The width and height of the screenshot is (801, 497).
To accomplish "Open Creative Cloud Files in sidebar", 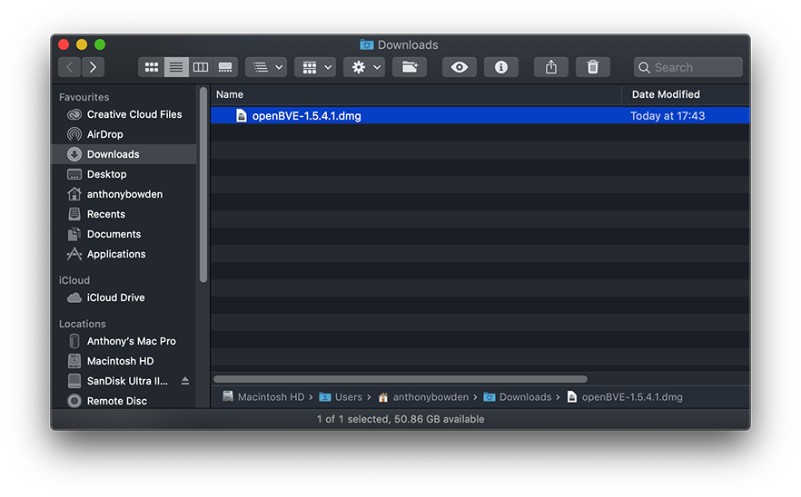I will click(124, 114).
